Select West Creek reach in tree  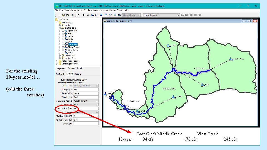(73, 50)
